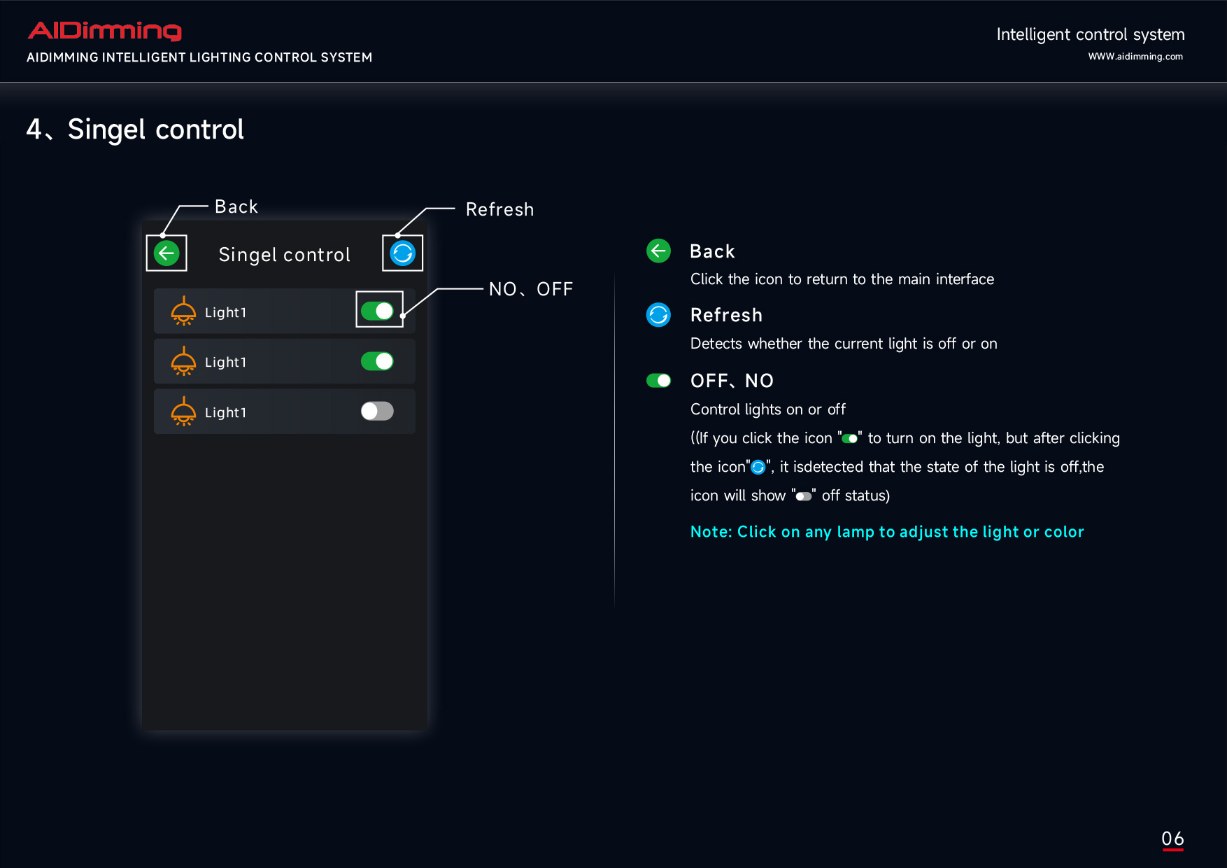Viewport: 1227px width, 868px height.
Task: Click the lamp icon in the third Light1 row
Action: 183,412
